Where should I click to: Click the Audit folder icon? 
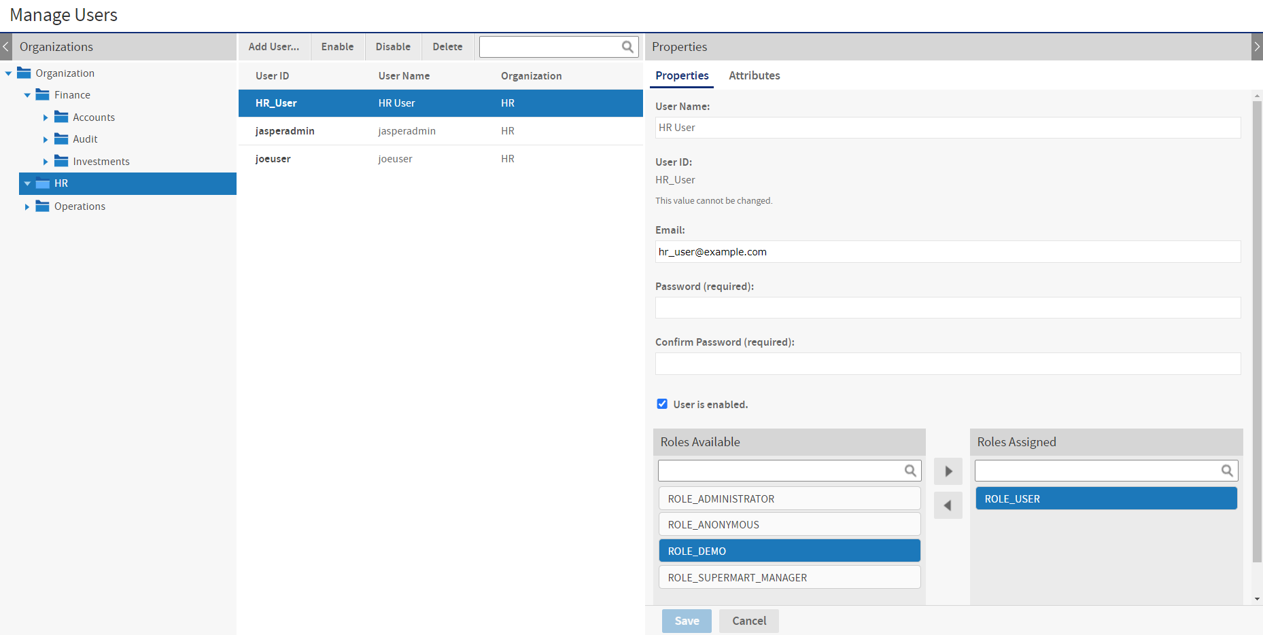tap(61, 139)
